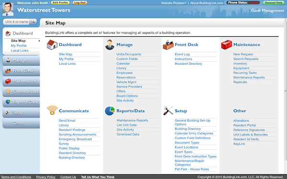
Task: Click the Dashboard house icon in site map
Action: (x=52, y=45)
